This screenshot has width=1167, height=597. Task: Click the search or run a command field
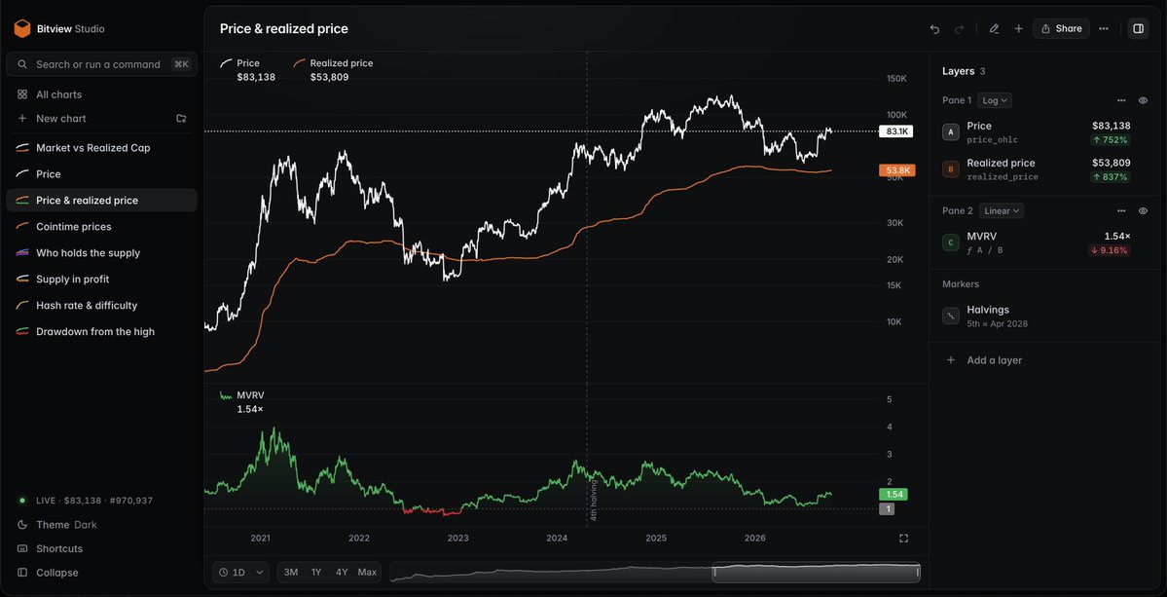pyautogui.click(x=101, y=64)
